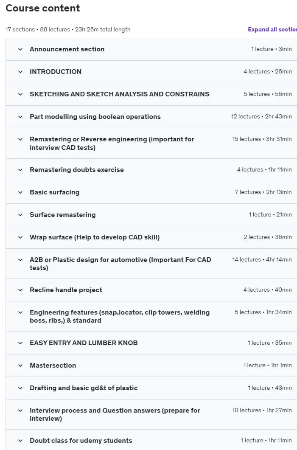Click Drafting and basic gd&t of plastic
Image resolution: width=297 pixels, height=450 pixels.
click(84, 388)
